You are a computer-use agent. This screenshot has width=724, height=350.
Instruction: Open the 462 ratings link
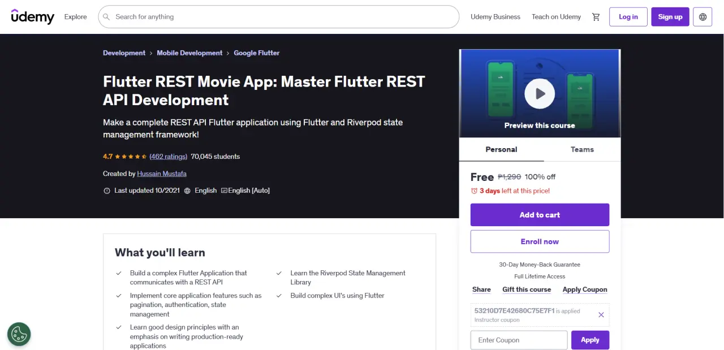pos(168,157)
